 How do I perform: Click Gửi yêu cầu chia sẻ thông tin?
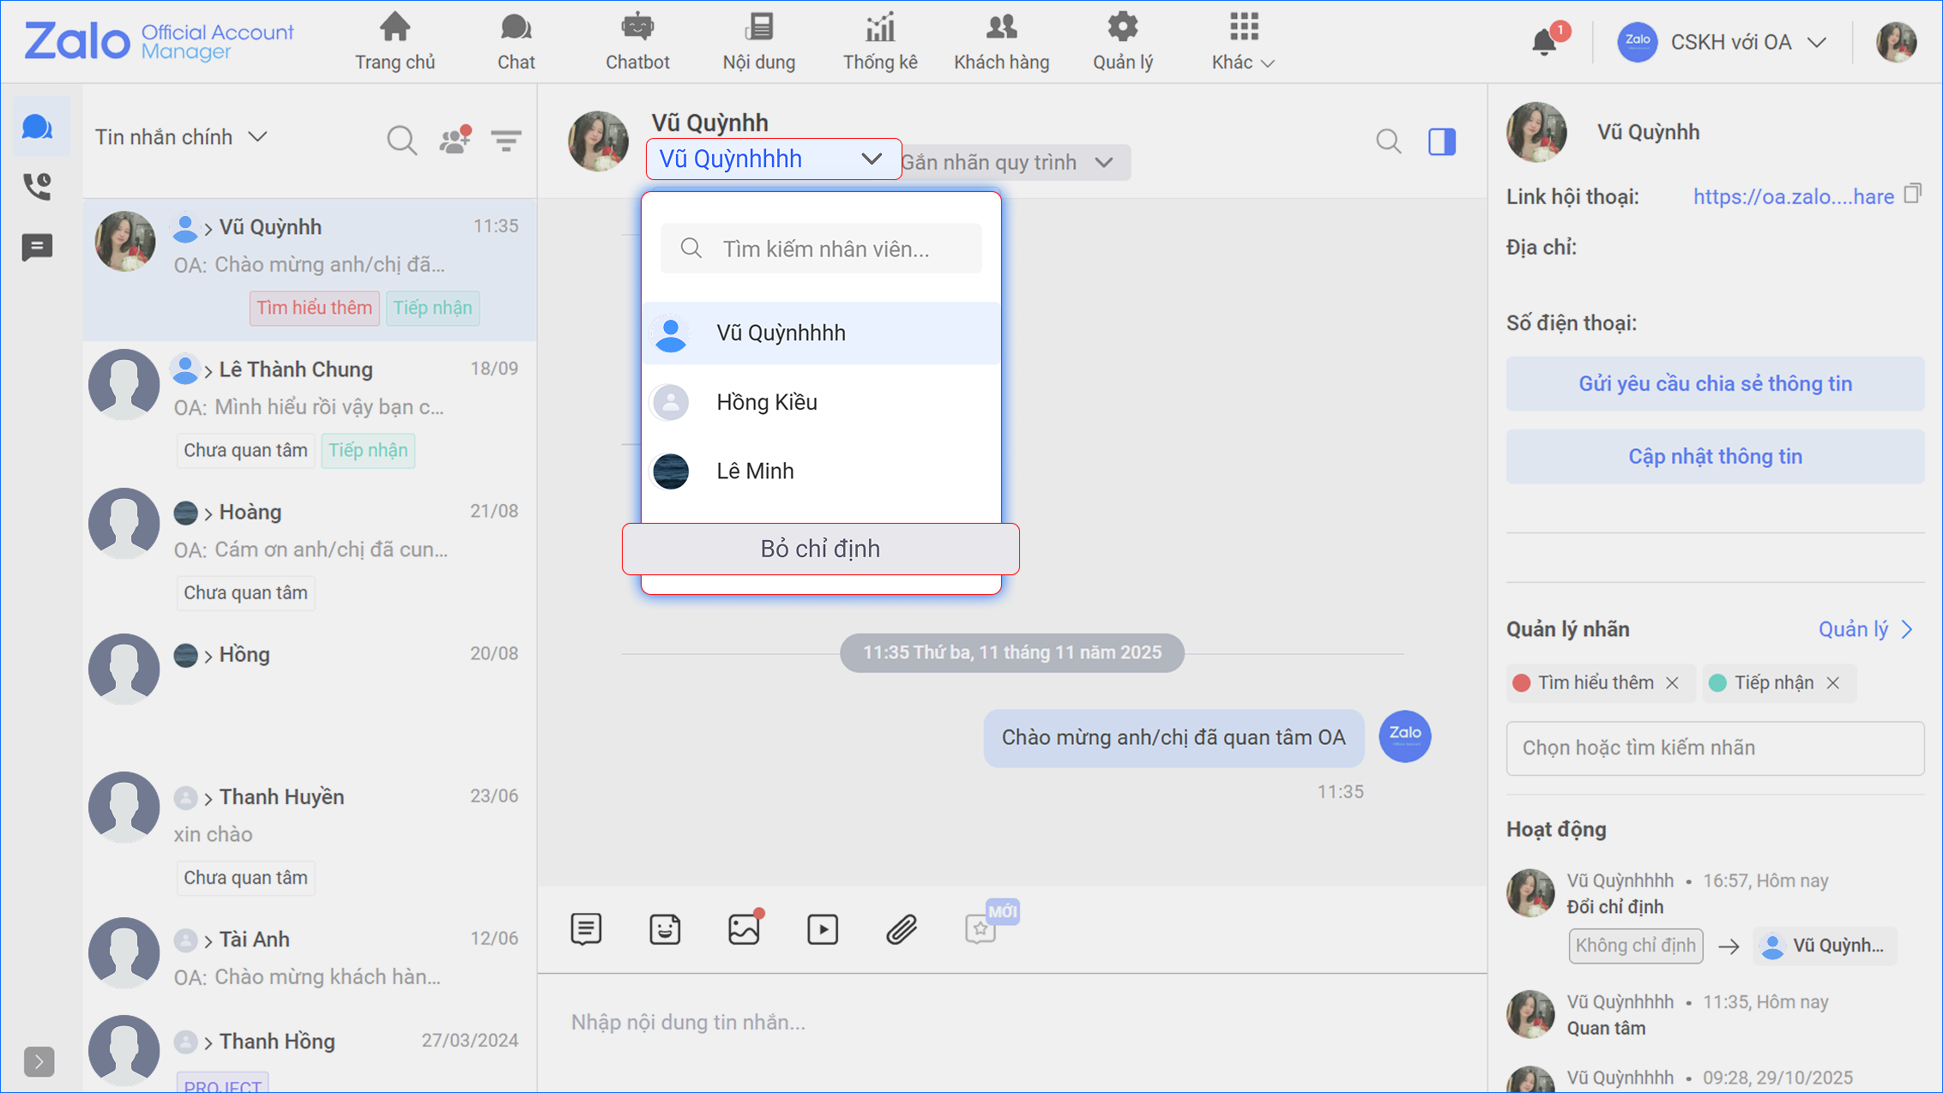[1715, 383]
